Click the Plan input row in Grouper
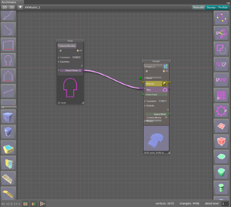231x207 pixels. click(156, 89)
